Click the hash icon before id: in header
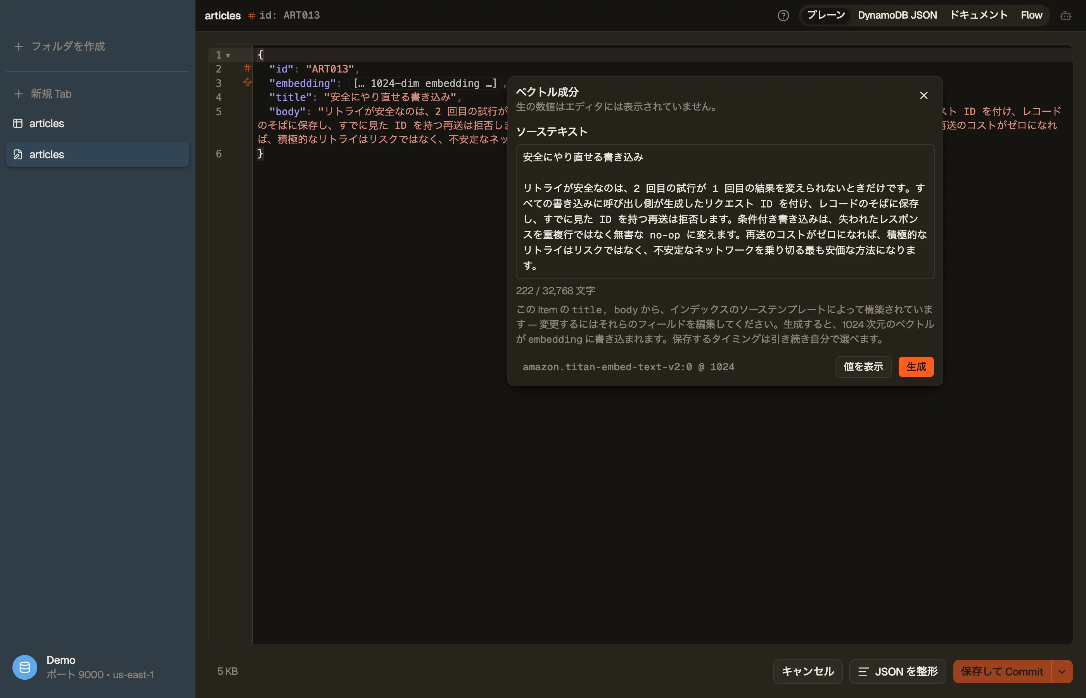Screen dimensions: 1086x698 click(252, 16)
